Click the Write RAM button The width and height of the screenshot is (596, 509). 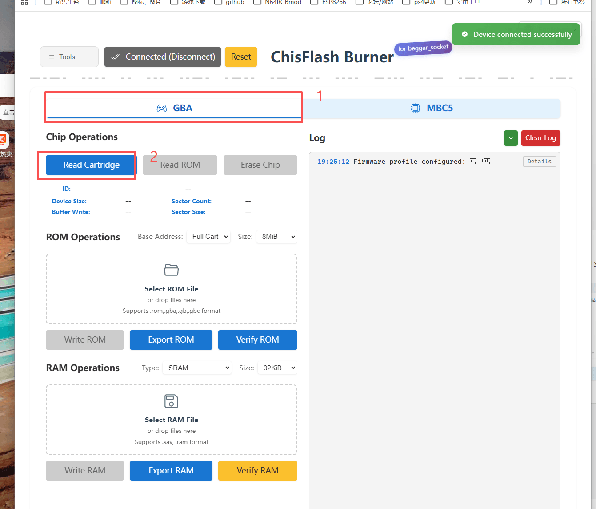[85, 471]
